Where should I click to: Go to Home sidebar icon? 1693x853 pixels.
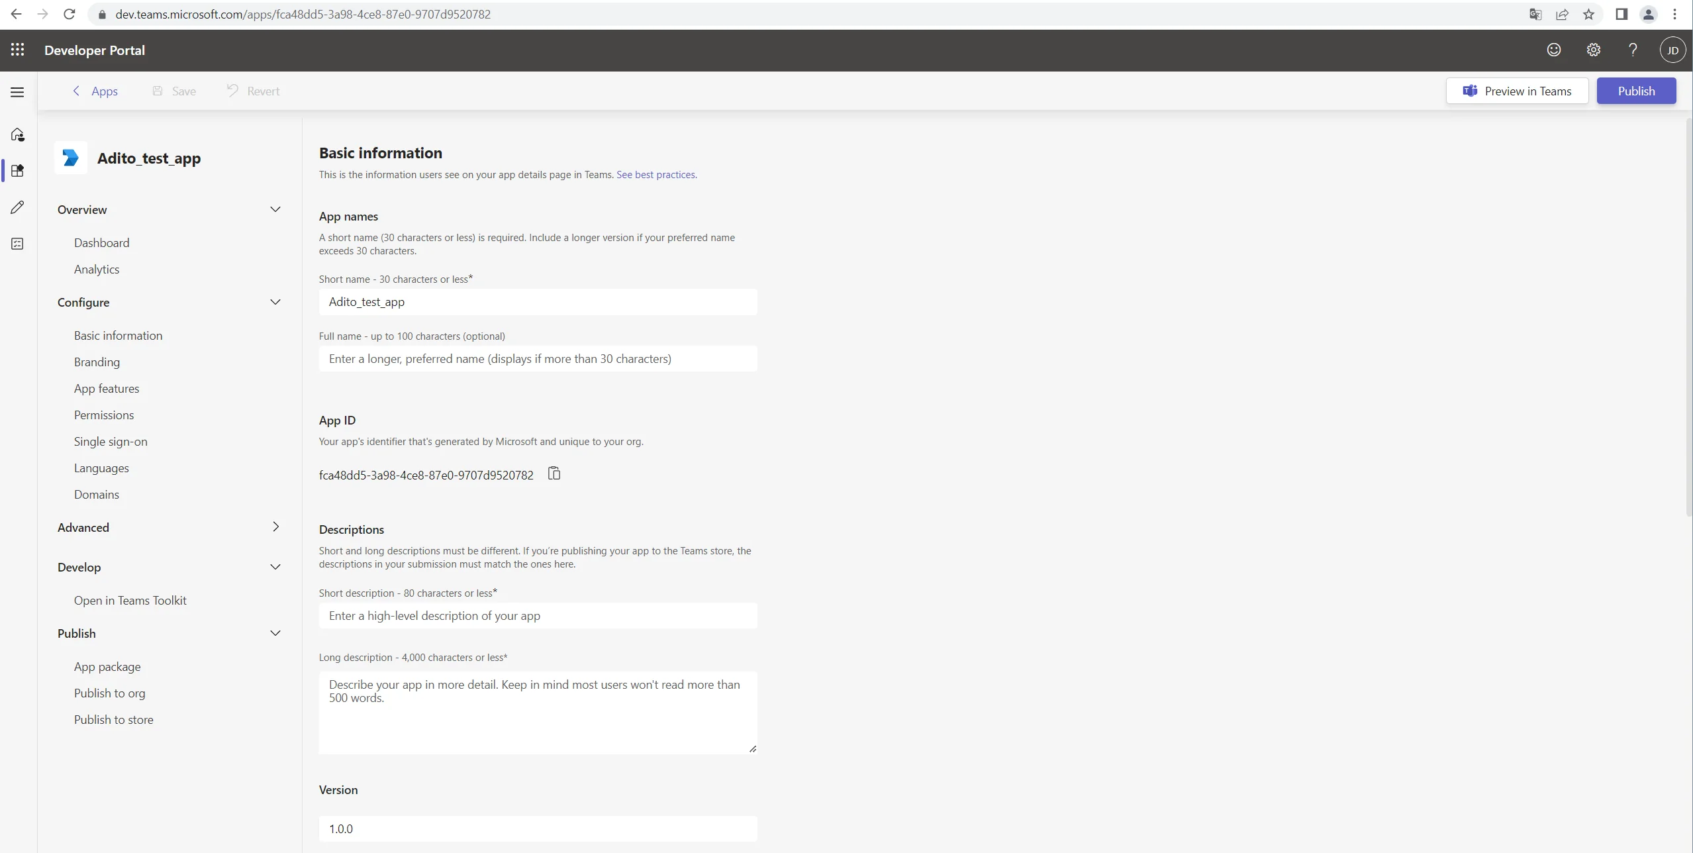click(x=18, y=134)
